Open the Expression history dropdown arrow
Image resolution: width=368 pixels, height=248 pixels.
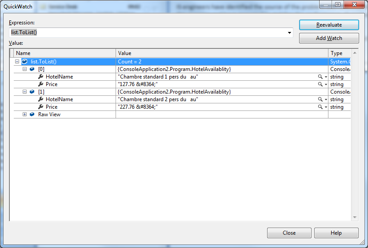[289, 32]
